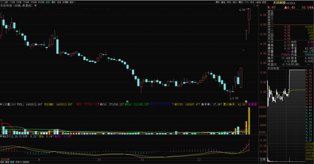314x164 pixels.
Task: Click the stock name 天沃科技 in quote panel
Action: [x=279, y=3]
